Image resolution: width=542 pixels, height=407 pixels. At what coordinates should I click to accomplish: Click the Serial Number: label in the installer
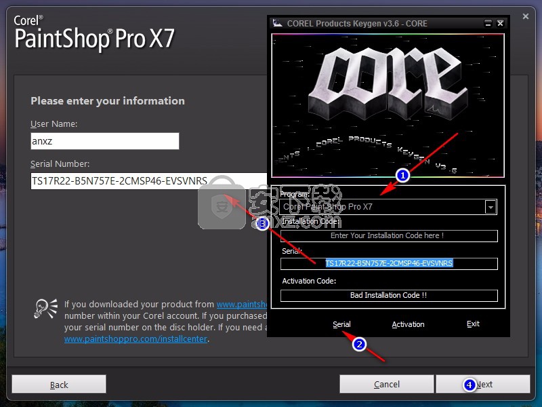click(60, 163)
